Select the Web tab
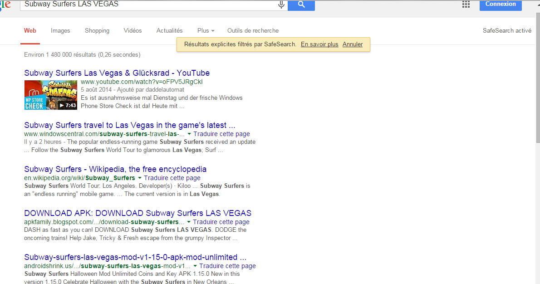540x284 pixels. [30, 31]
